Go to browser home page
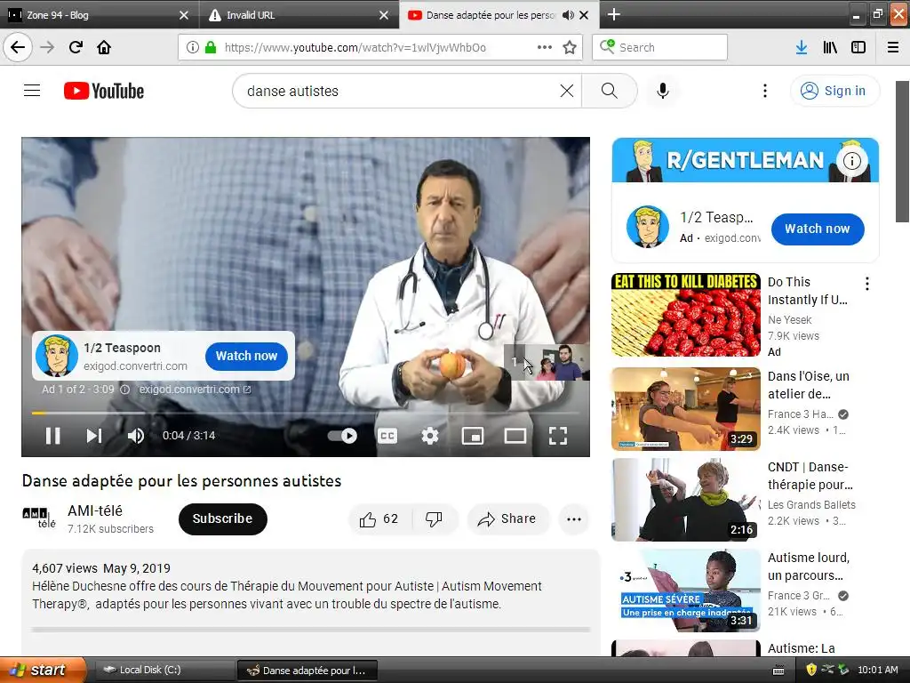Image resolution: width=910 pixels, height=683 pixels. (104, 47)
